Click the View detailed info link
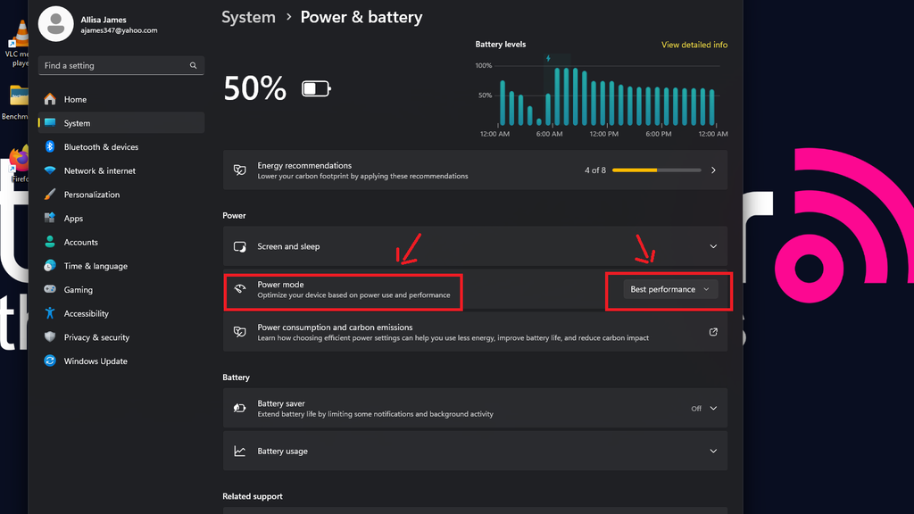Screen dimensions: 914x514 coord(694,45)
